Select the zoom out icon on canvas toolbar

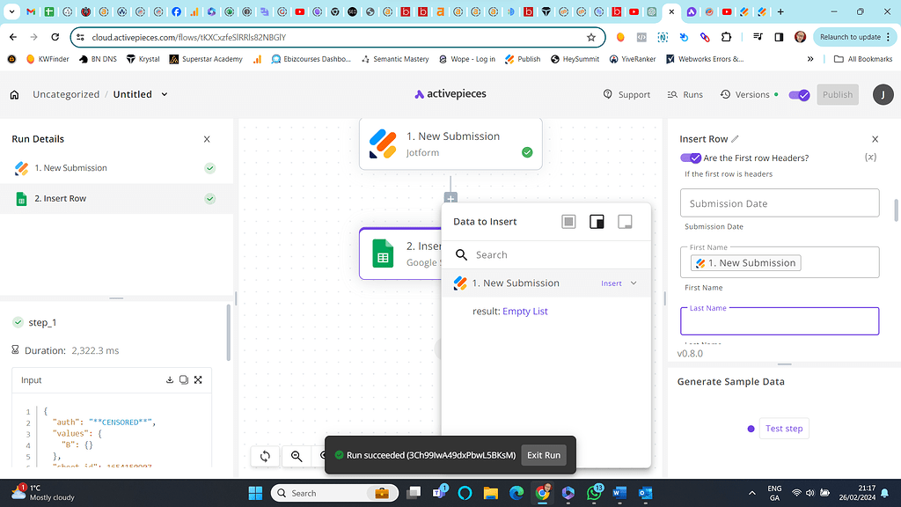[297, 456]
